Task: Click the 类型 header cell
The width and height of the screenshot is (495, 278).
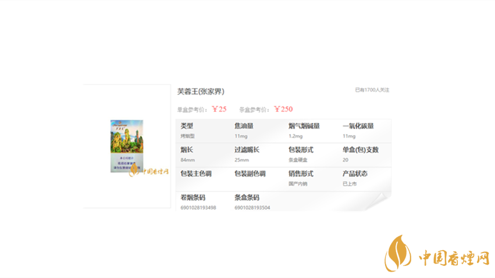Action: pyautogui.click(x=187, y=125)
